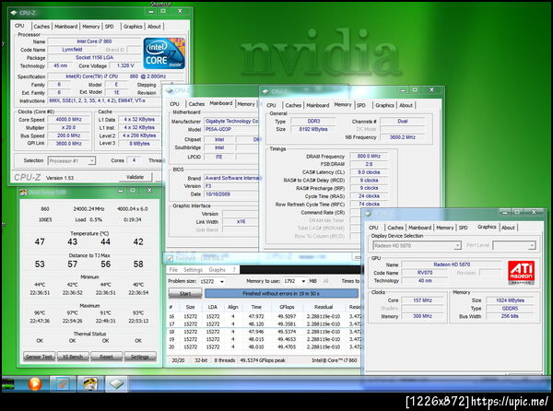This screenshot has height=411, width=553.
Task: Click the CAS# Latency value 9.0 clocks
Action: pos(369,172)
